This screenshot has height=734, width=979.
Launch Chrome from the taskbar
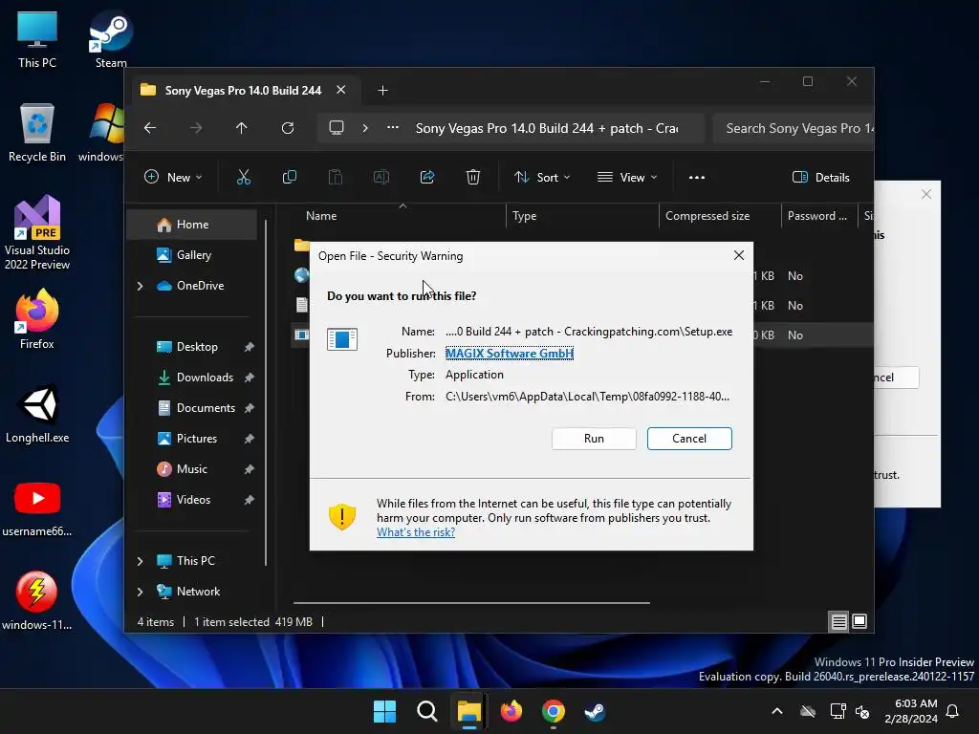click(554, 711)
